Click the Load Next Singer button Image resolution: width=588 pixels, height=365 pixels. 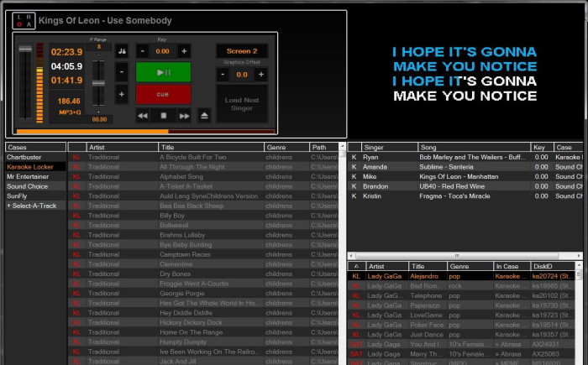pyautogui.click(x=242, y=104)
